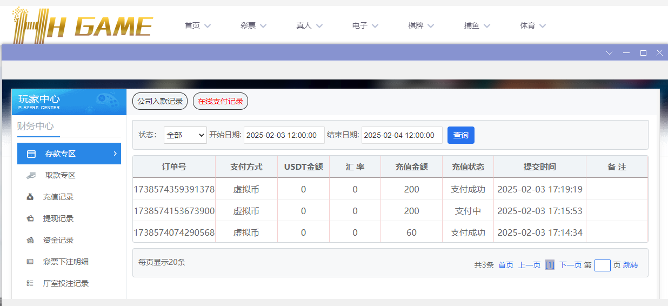
Task: Click the 取款专区 withdrawal hand icon
Action: point(31,175)
